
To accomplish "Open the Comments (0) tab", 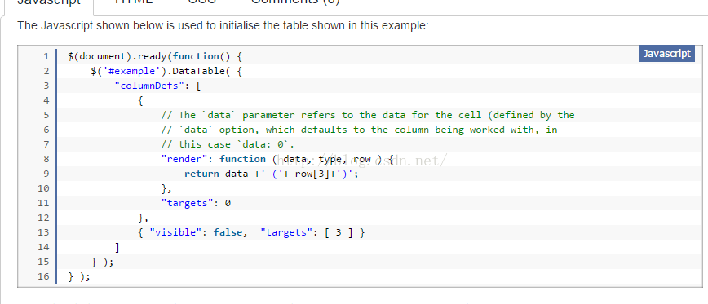I will [x=295, y=2].
